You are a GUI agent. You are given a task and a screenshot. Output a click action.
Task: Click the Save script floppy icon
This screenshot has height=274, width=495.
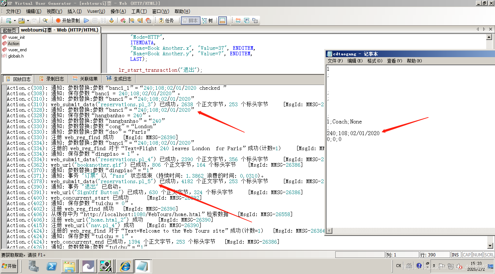tap(34, 21)
